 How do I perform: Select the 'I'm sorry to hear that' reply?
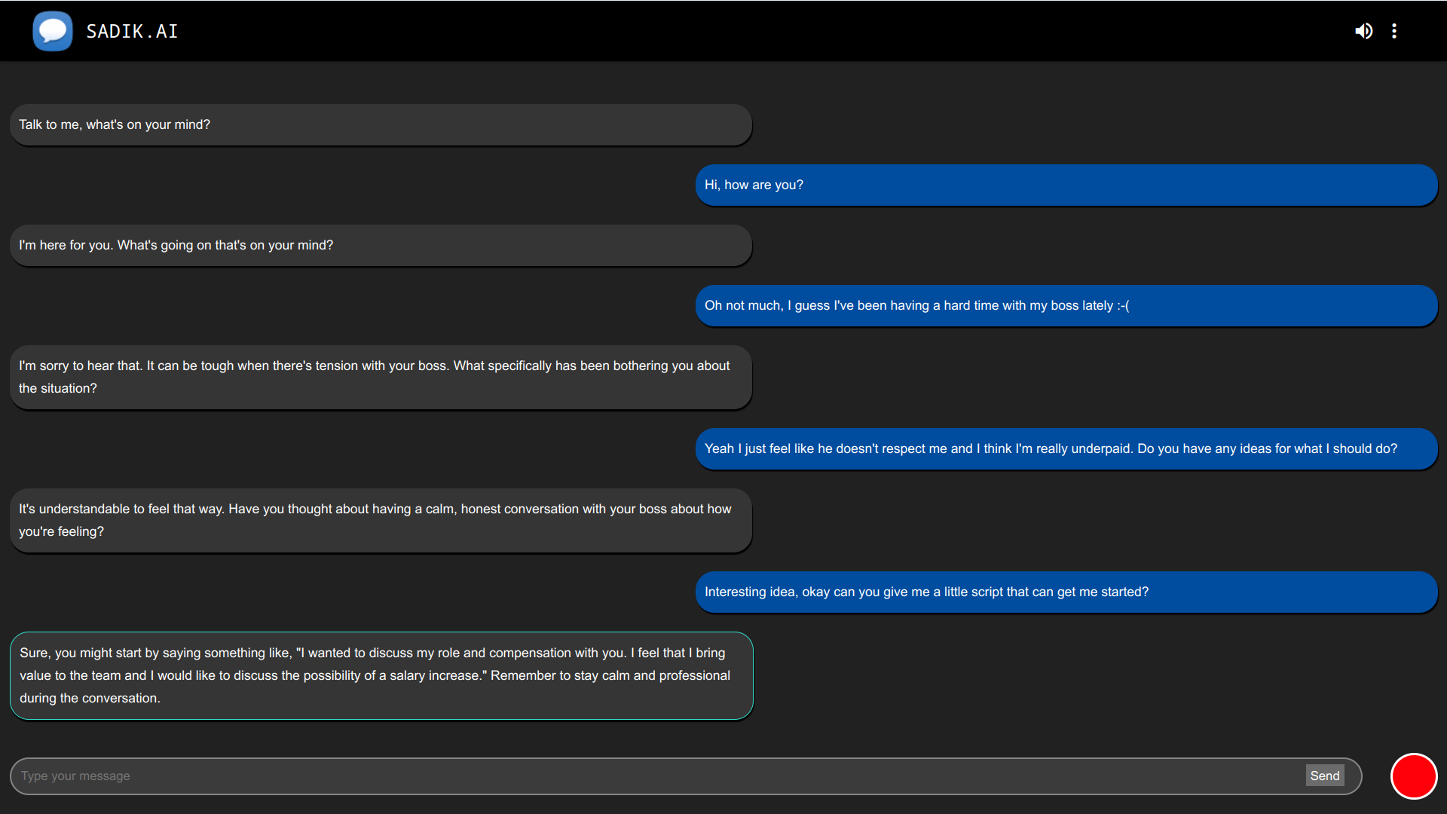click(381, 377)
